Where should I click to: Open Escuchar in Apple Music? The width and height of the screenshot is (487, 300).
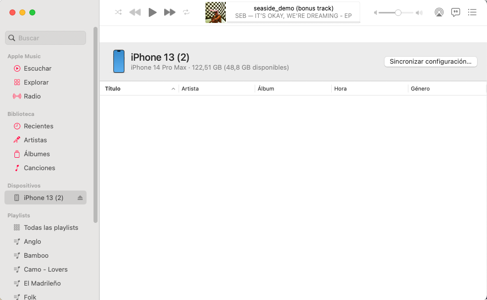click(x=45, y=68)
